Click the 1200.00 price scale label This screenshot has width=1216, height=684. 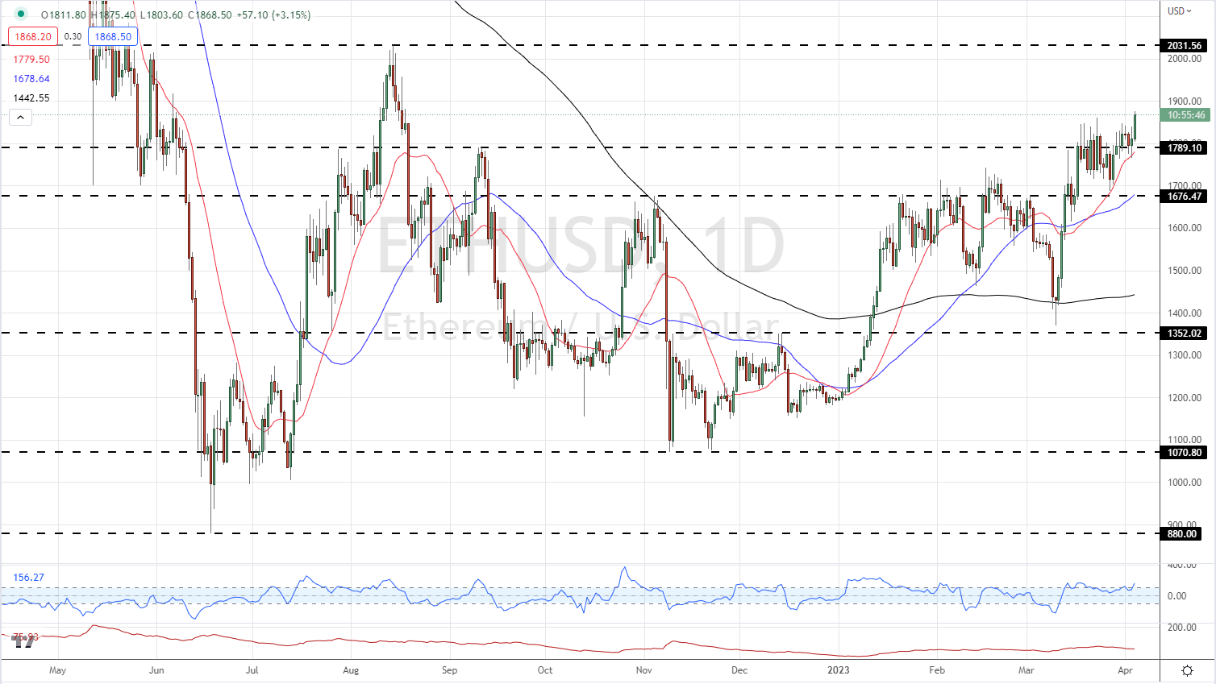click(x=1185, y=398)
